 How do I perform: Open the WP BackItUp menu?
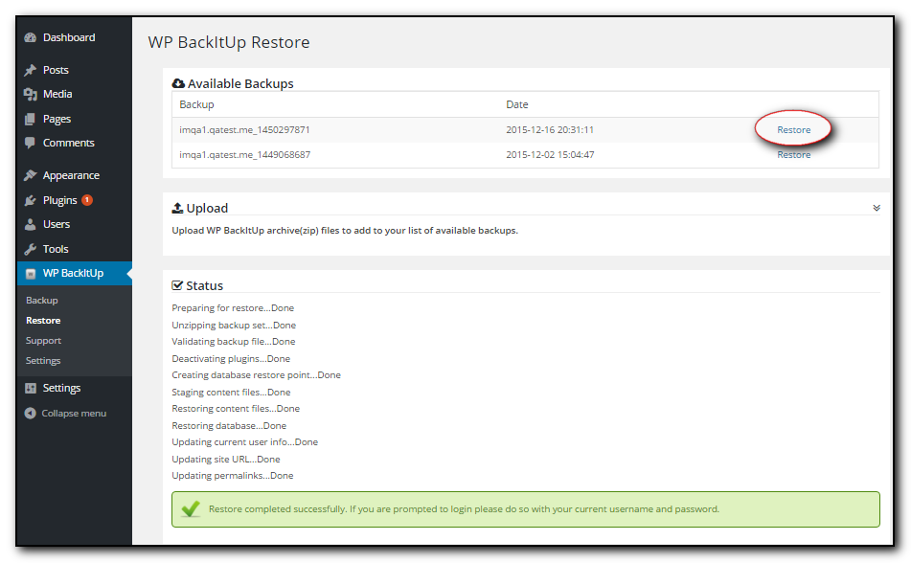pyautogui.click(x=73, y=274)
